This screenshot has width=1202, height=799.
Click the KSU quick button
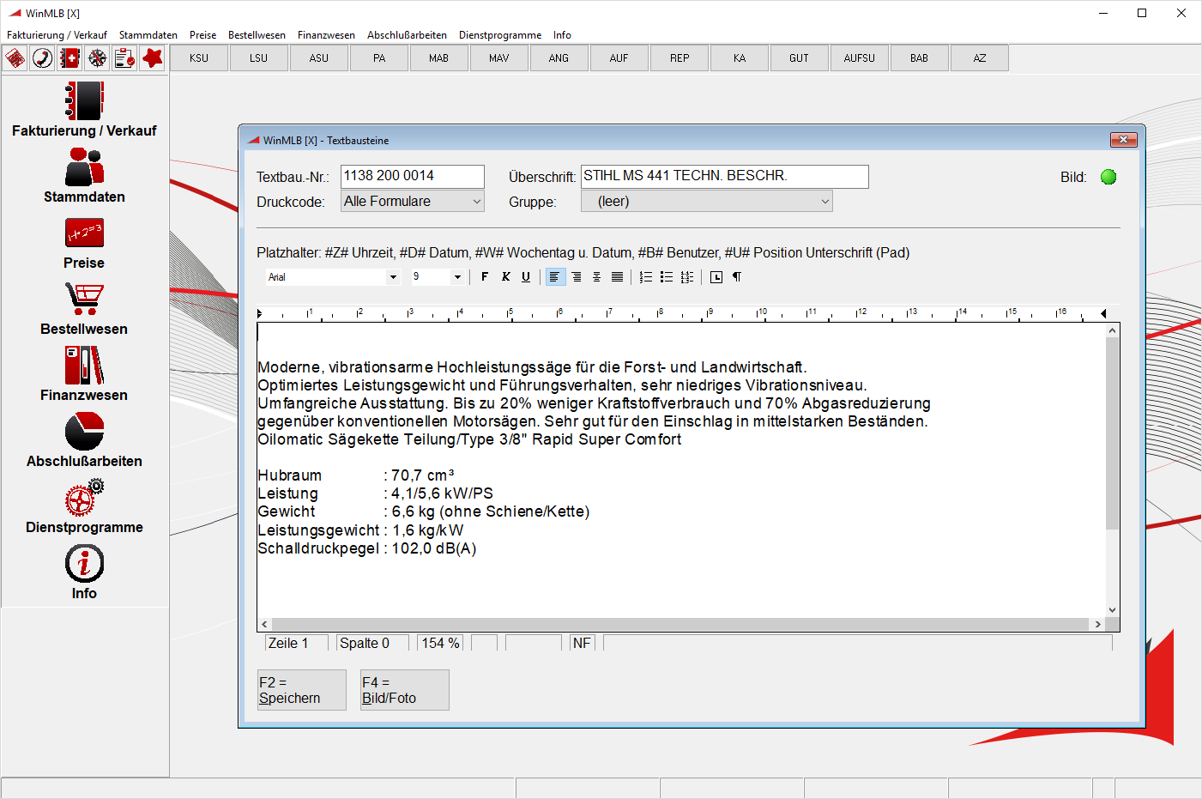pyautogui.click(x=199, y=58)
